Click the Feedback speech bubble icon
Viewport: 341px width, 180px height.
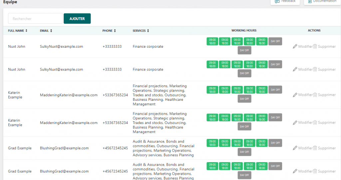click(x=277, y=1)
